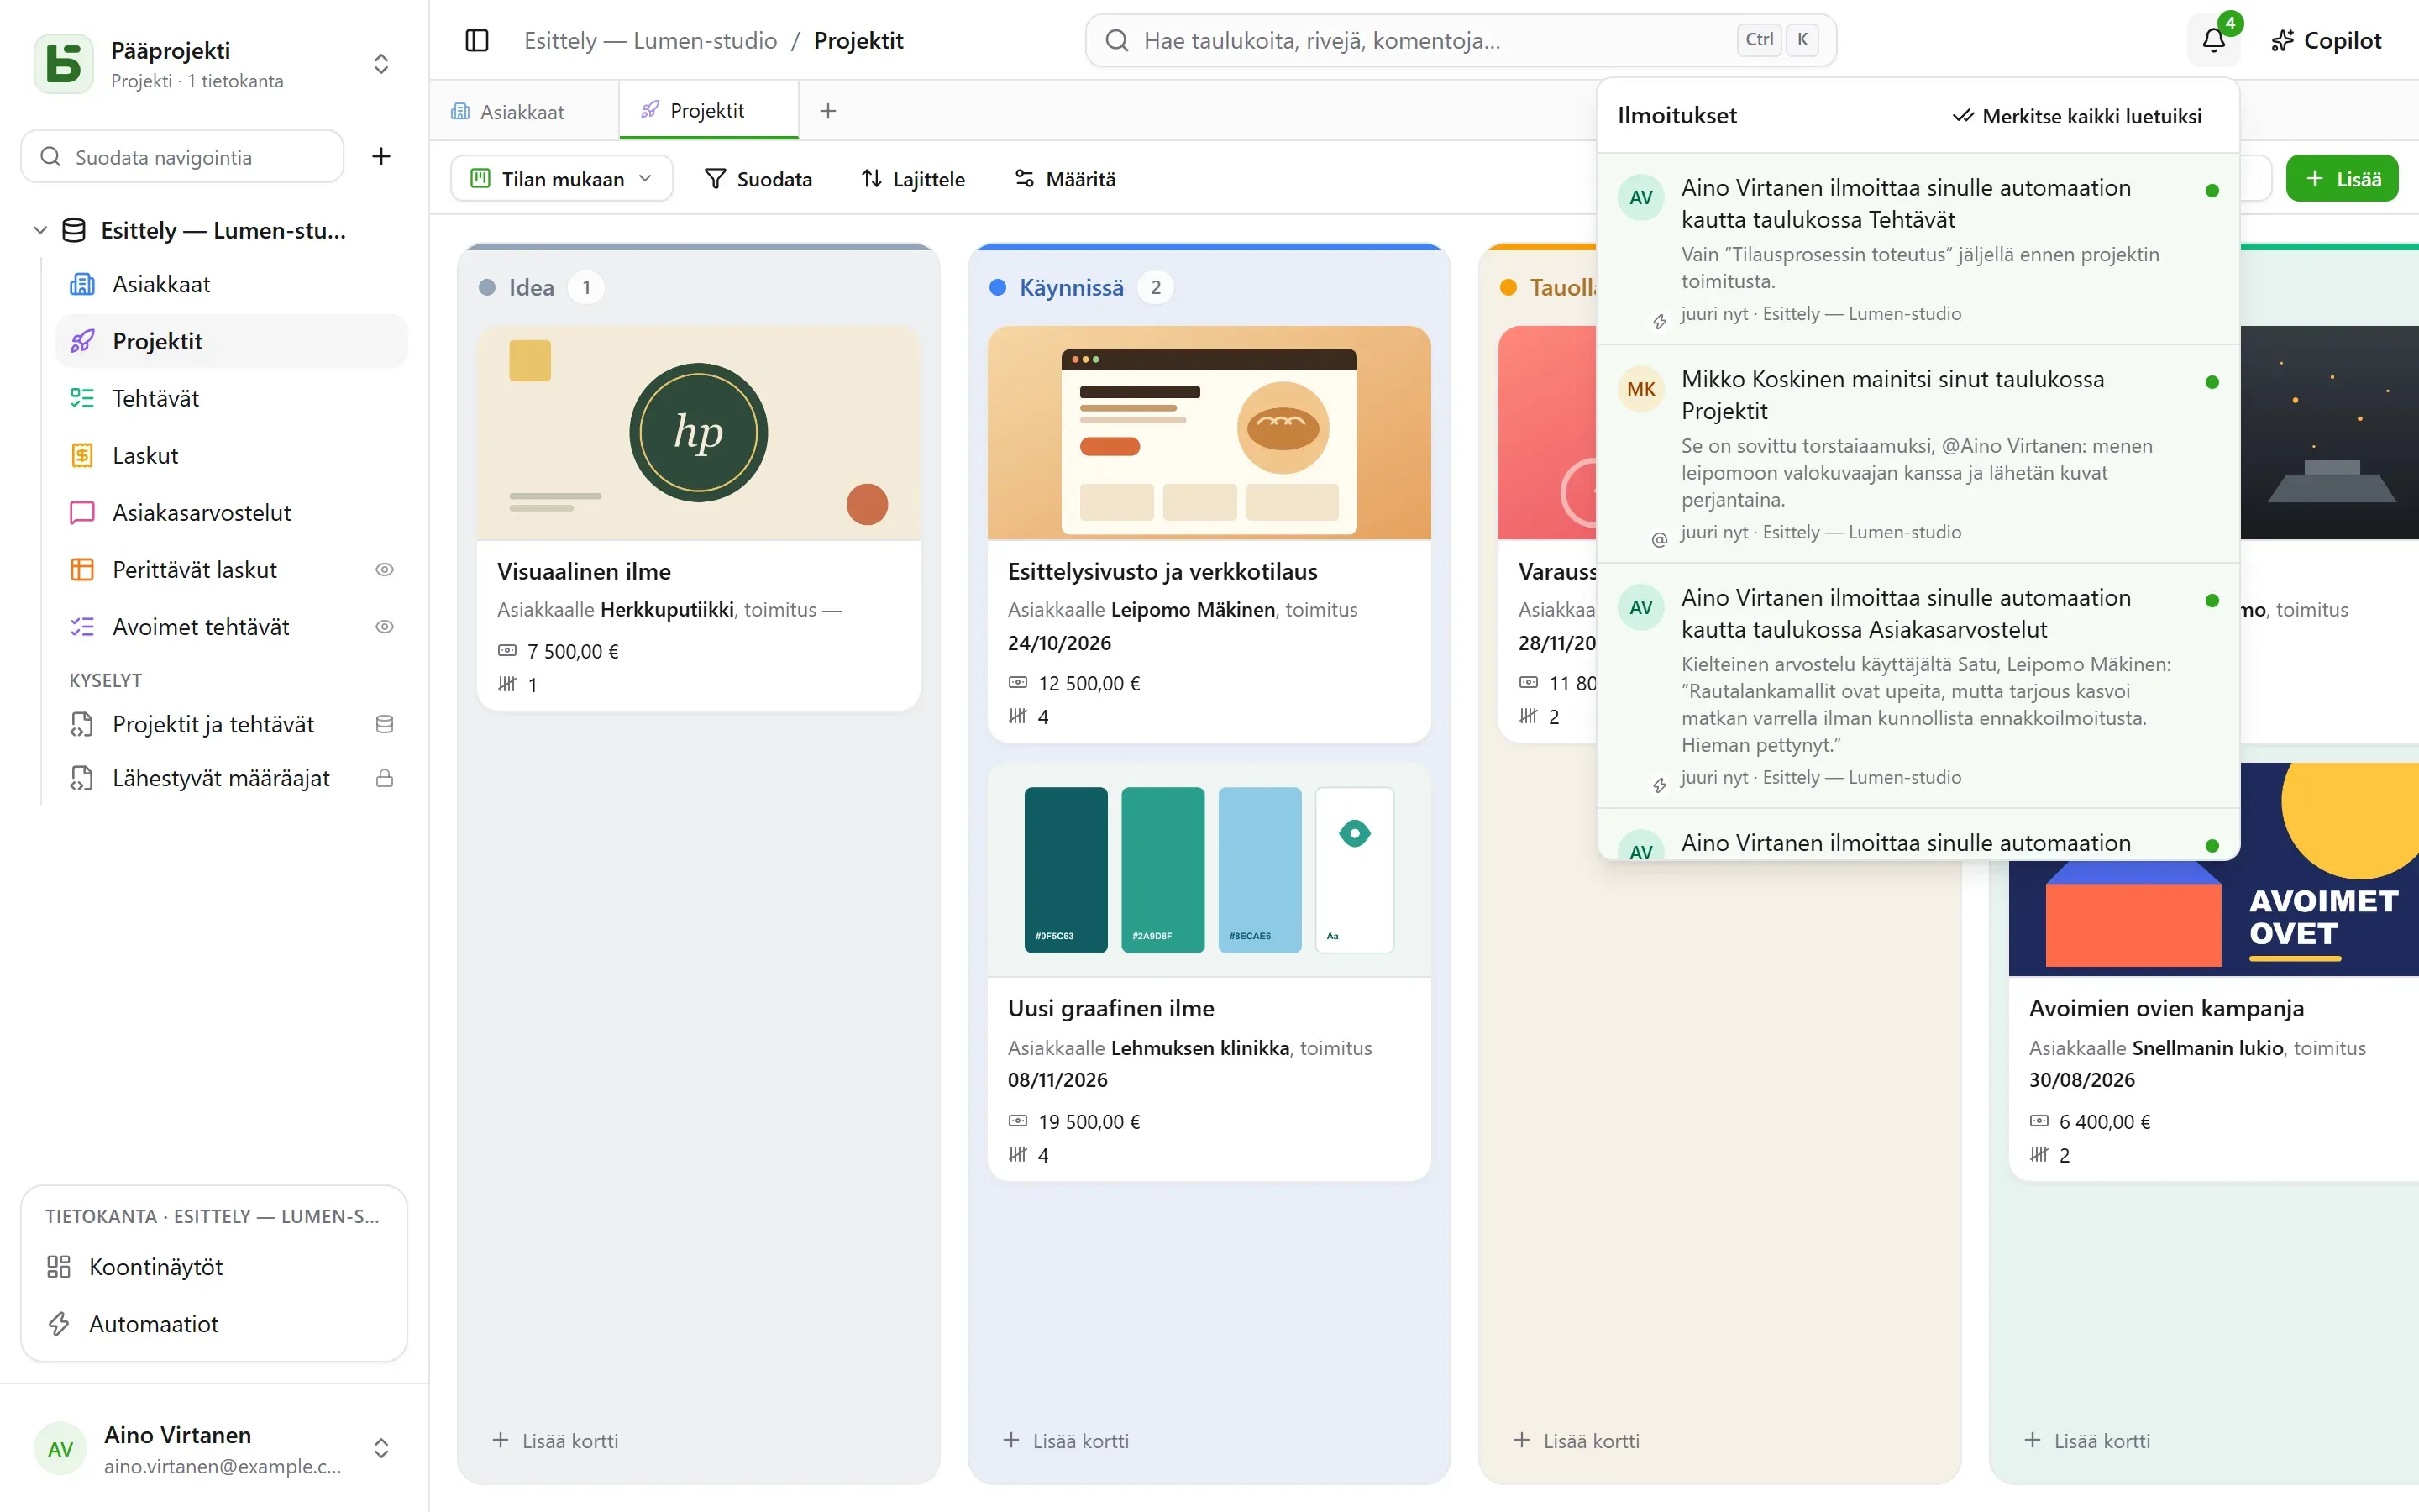Click Merkitse kaikki luetuiksi
This screenshot has width=2419, height=1512.
click(x=2077, y=116)
